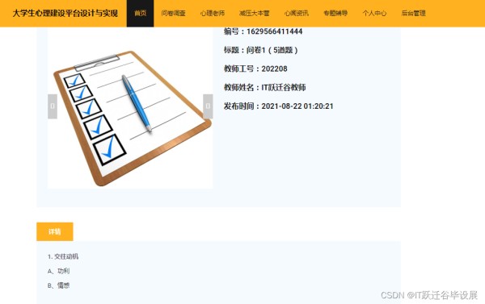Navigate to 专题辅导 section
The height and width of the screenshot is (304, 485).
coord(335,13)
